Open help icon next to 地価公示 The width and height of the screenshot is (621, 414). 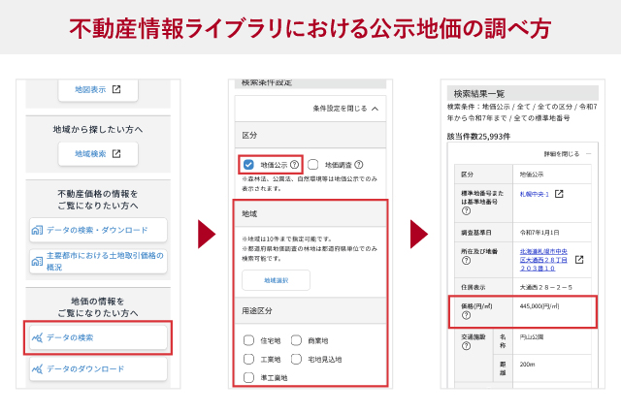[x=294, y=164]
